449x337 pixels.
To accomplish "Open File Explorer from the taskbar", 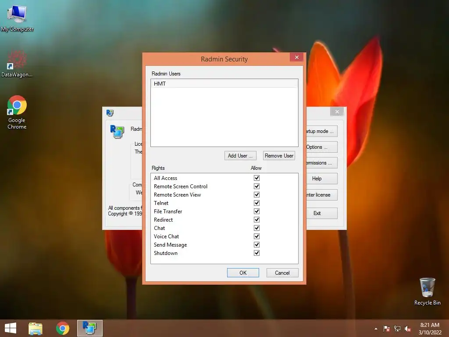I will 36,328.
